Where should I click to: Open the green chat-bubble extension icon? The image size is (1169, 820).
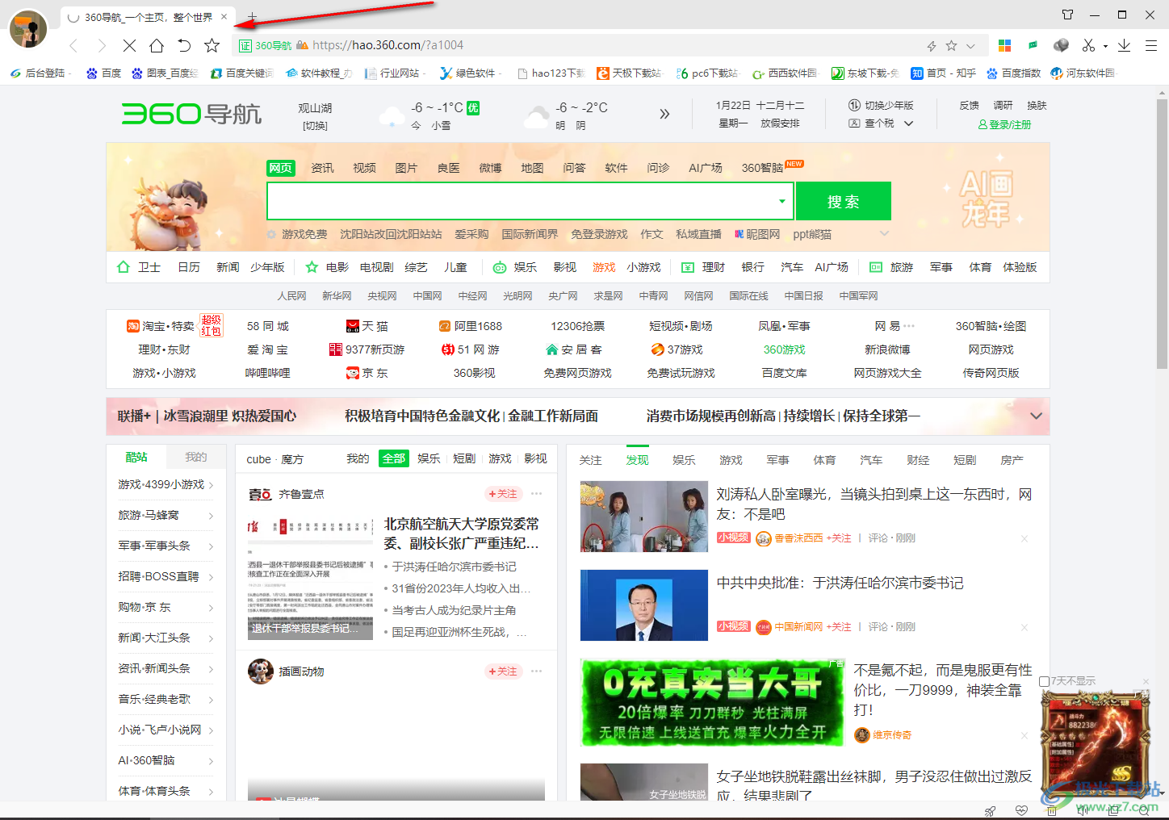tap(1033, 45)
